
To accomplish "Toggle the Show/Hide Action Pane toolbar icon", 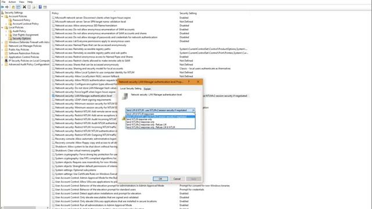I will click(x=45, y=7).
